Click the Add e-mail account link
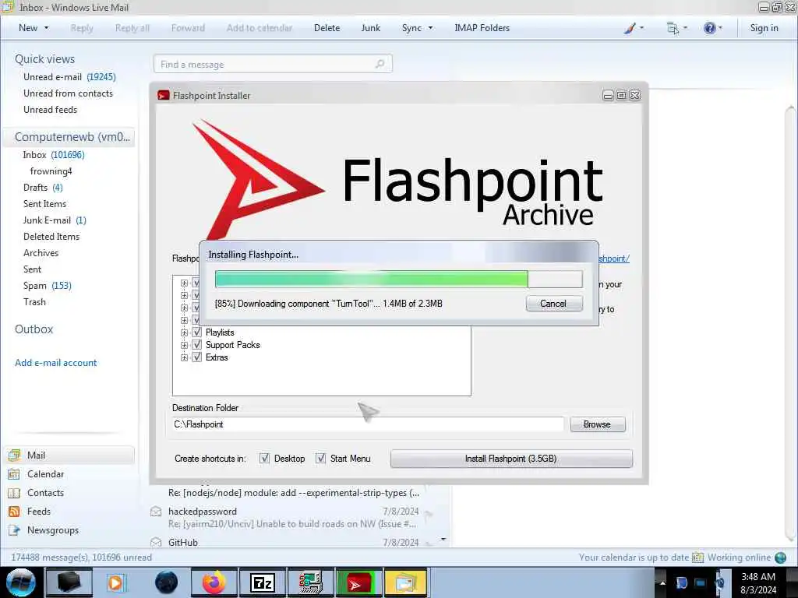 (x=55, y=363)
